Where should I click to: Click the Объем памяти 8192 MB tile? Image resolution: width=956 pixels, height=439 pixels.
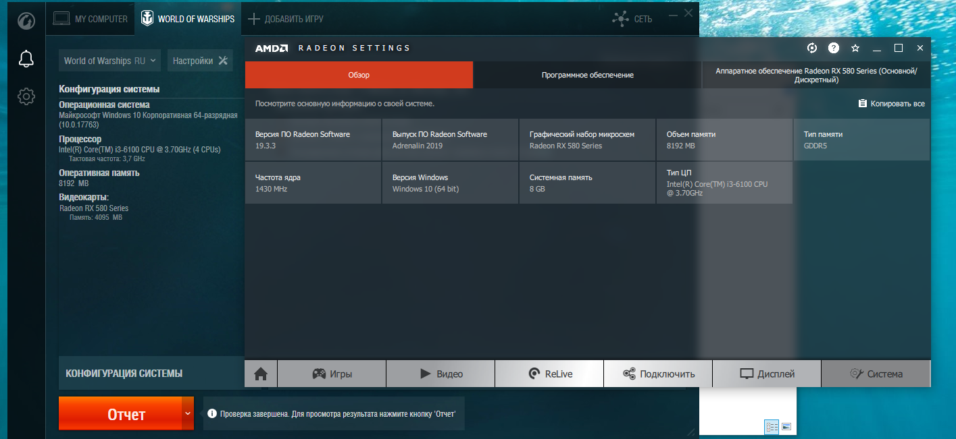coord(725,140)
